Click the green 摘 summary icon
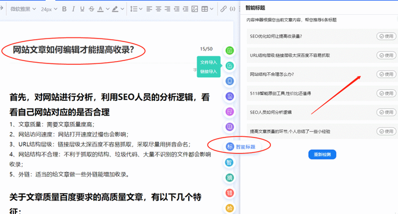Screen dimensions: 398x214 pyautogui.click(x=229, y=177)
